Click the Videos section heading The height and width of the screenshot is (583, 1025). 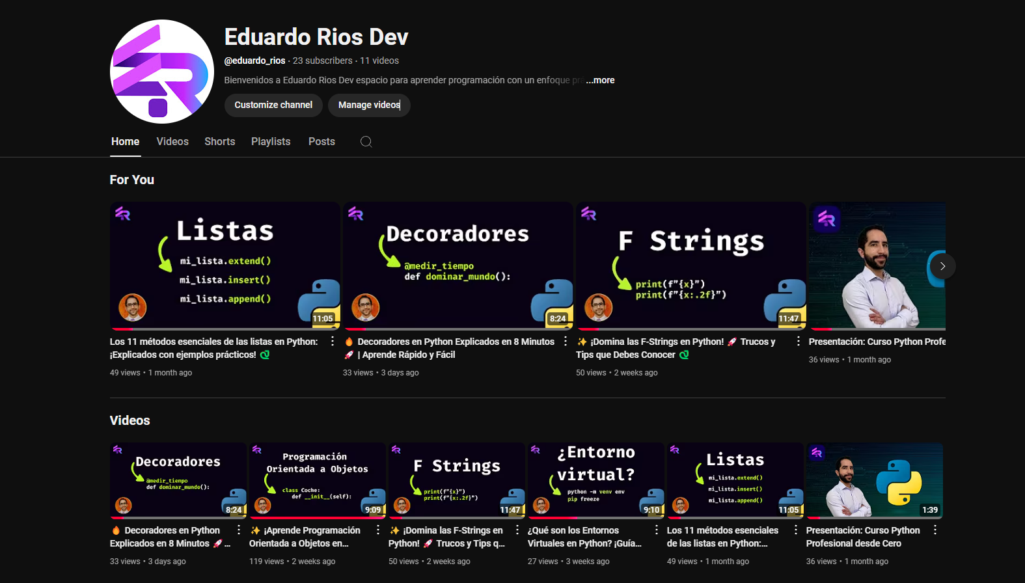tap(130, 420)
